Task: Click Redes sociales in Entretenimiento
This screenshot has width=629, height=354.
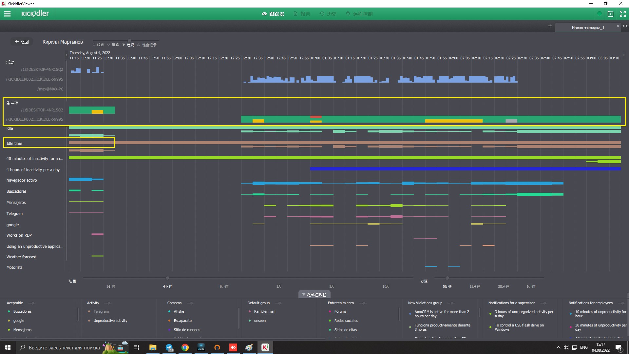Action: [x=346, y=321]
